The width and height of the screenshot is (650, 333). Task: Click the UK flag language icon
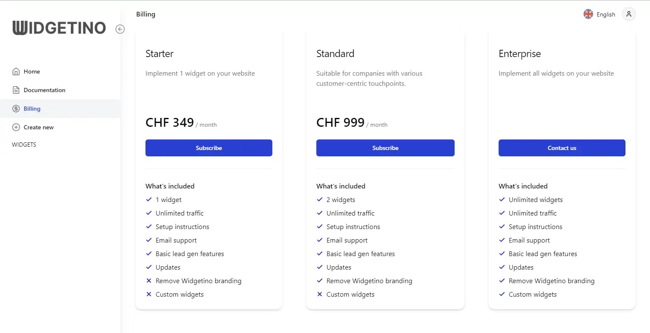pyautogui.click(x=588, y=14)
